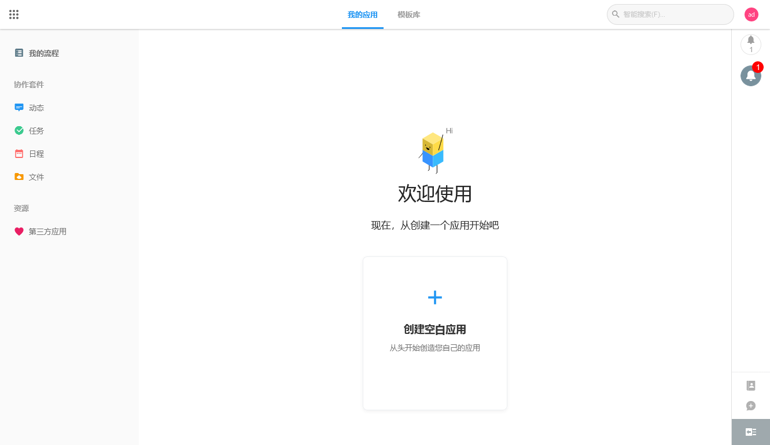Open the white bell notification counter
The height and width of the screenshot is (445, 770).
750,44
